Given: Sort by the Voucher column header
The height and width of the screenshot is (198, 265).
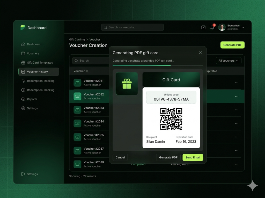Looking at the screenshot, I should click(x=81, y=71).
